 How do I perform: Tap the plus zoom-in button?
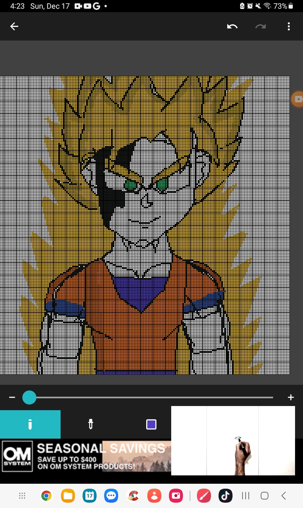pyautogui.click(x=291, y=397)
